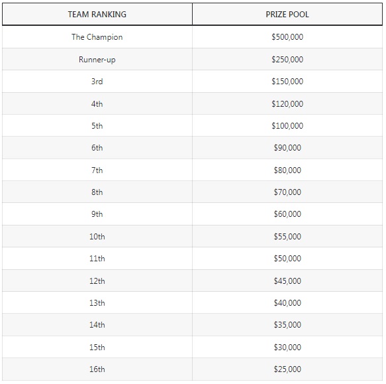Select the $45,000 prize cell
This screenshot has height=384, width=386.
point(287,281)
